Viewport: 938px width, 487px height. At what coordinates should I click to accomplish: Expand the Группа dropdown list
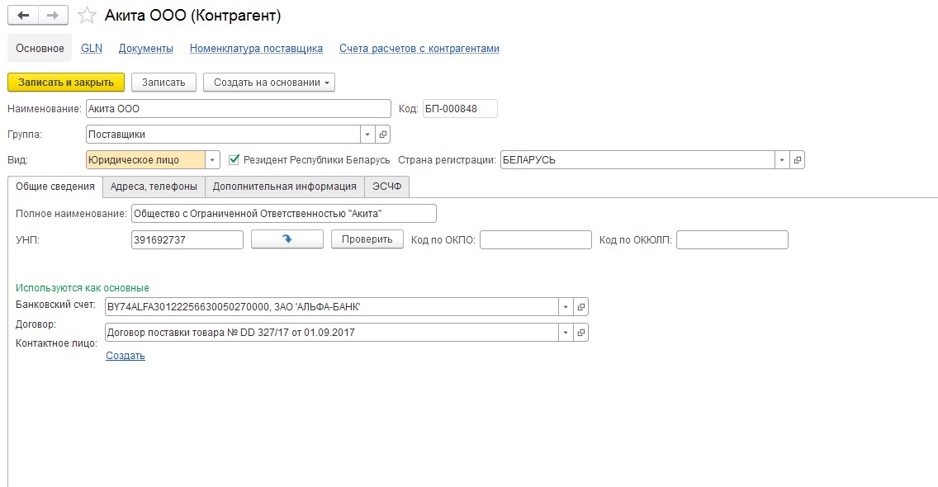(x=368, y=135)
